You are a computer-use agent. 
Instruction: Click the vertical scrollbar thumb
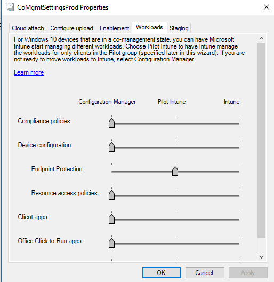261,140
